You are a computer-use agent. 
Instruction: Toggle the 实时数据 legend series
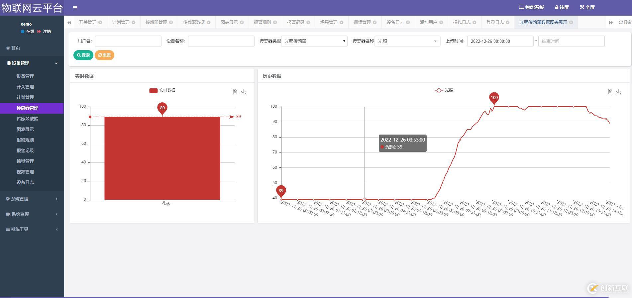[x=162, y=90]
